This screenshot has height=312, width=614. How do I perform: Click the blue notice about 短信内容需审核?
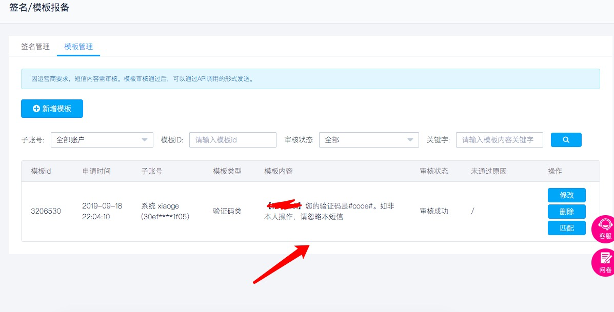[x=310, y=78]
